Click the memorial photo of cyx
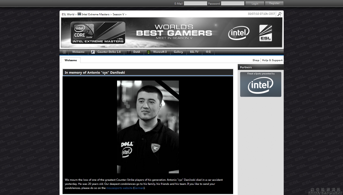This screenshot has height=195, width=343. (148, 127)
